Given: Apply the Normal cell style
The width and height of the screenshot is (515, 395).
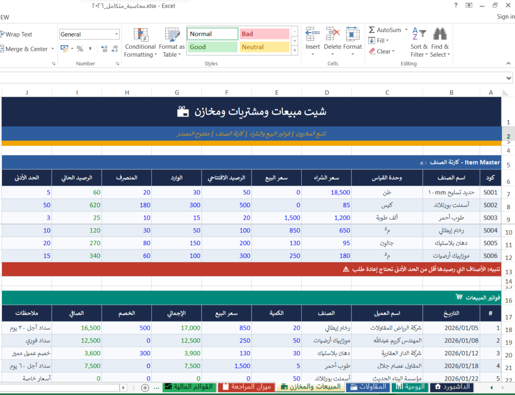Looking at the screenshot, I should [x=213, y=34].
